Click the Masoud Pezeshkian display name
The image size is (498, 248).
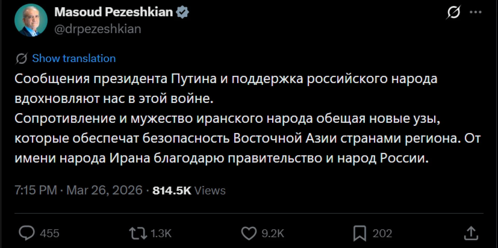114,12
